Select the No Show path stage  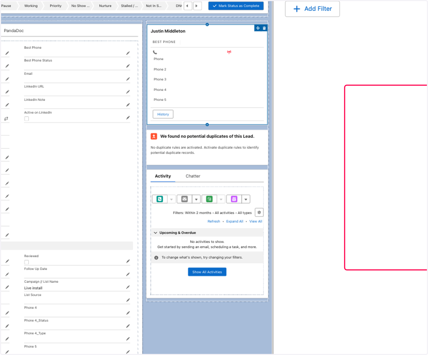tap(81, 6)
